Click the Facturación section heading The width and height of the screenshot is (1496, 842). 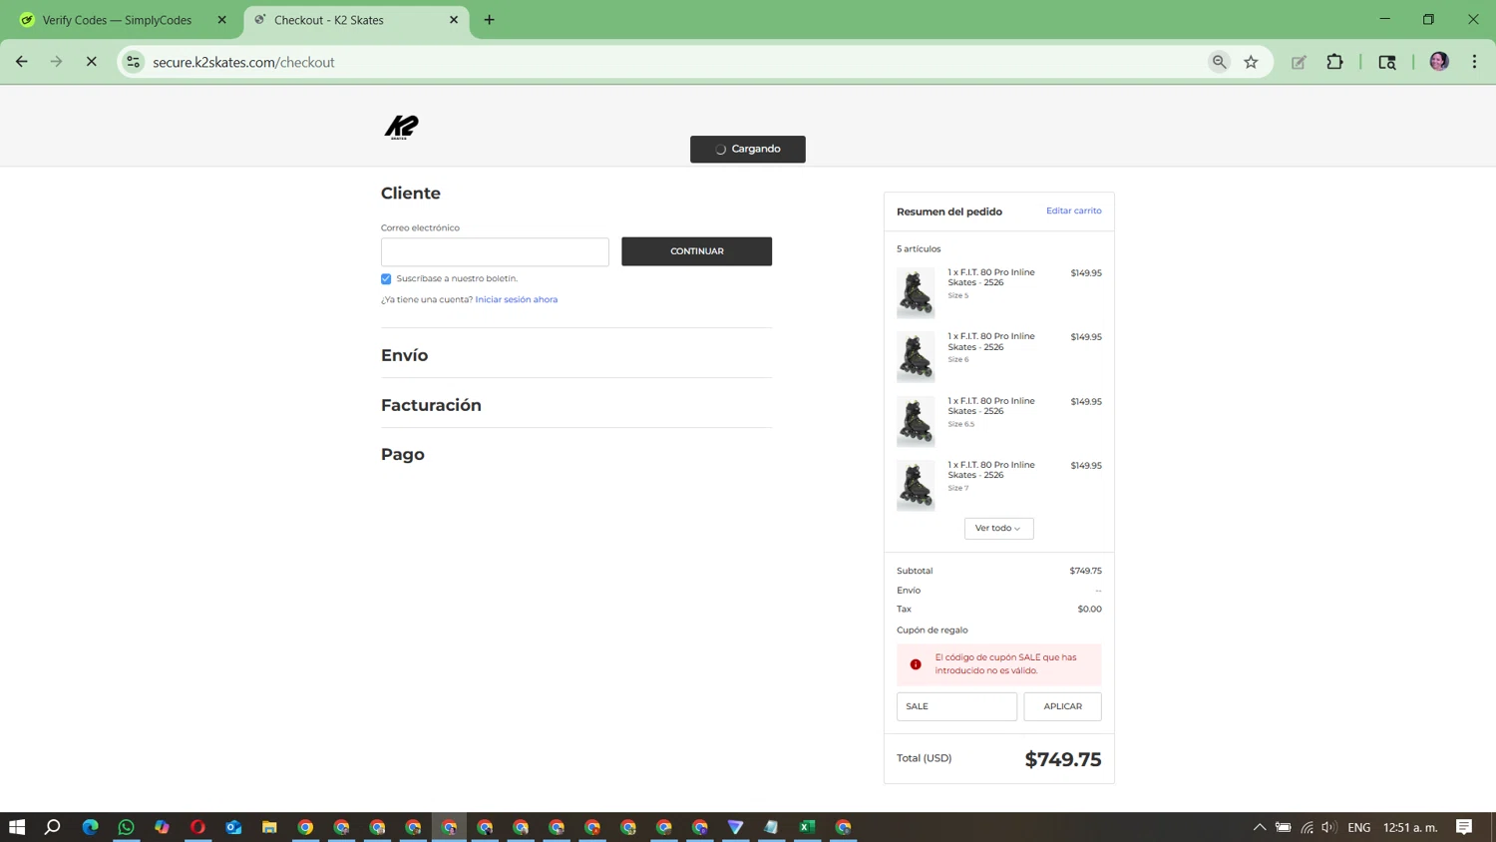coord(431,405)
